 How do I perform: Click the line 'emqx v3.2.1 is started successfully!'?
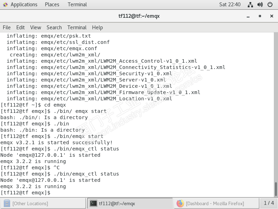(x=56, y=142)
